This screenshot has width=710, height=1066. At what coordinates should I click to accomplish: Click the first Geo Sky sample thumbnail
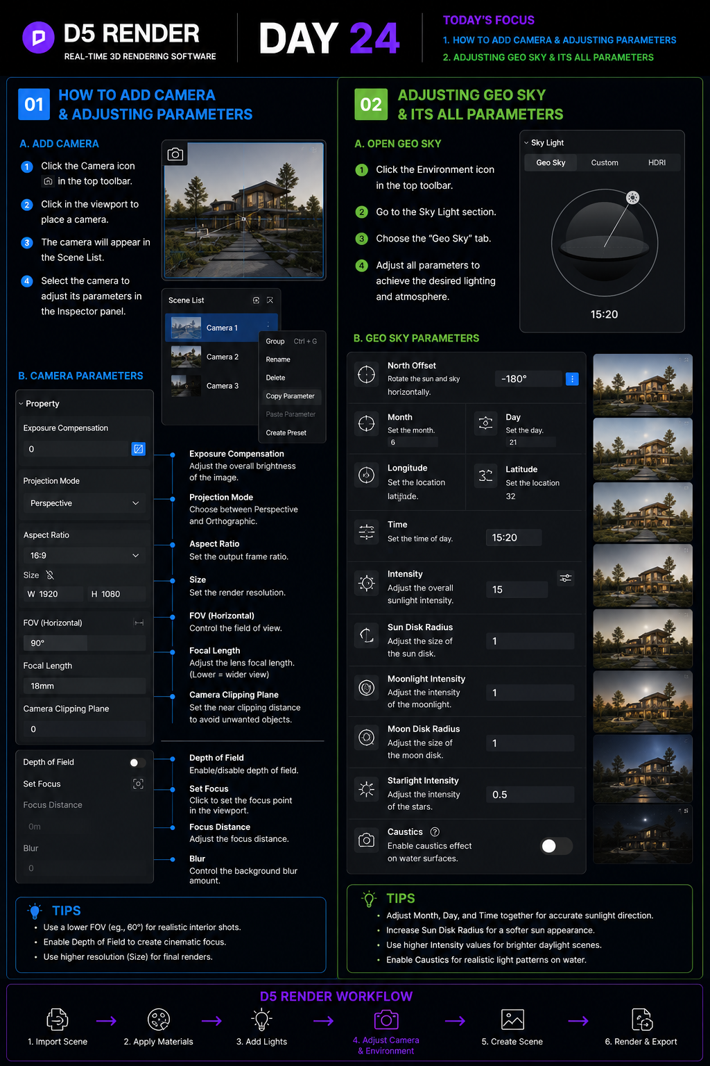click(x=643, y=385)
